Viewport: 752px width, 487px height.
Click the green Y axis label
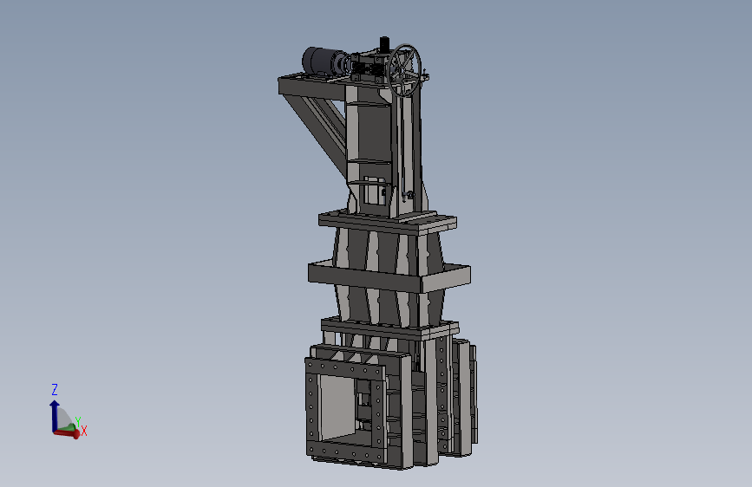tap(78, 422)
